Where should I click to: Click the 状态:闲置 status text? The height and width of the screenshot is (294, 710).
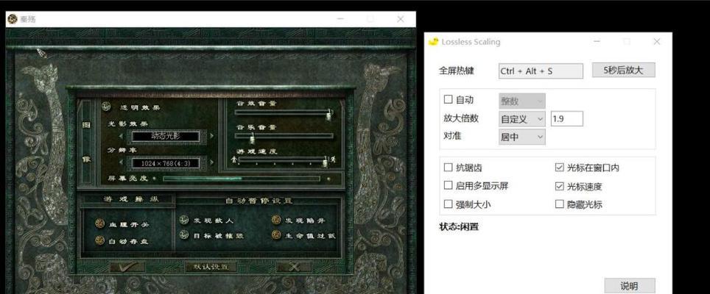[x=459, y=226]
